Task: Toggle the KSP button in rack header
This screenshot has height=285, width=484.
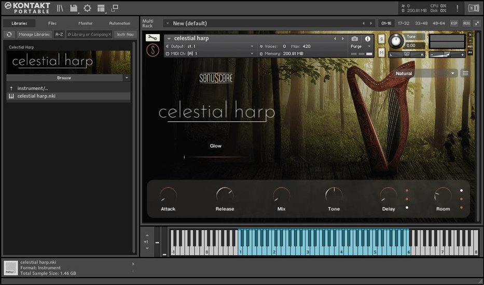Action: click(454, 23)
